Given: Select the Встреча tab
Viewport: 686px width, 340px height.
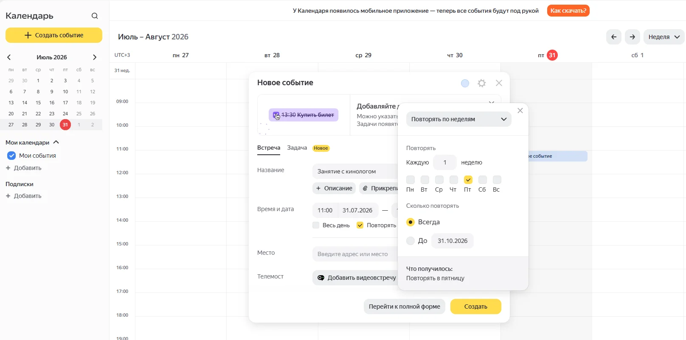Looking at the screenshot, I should 269,148.
